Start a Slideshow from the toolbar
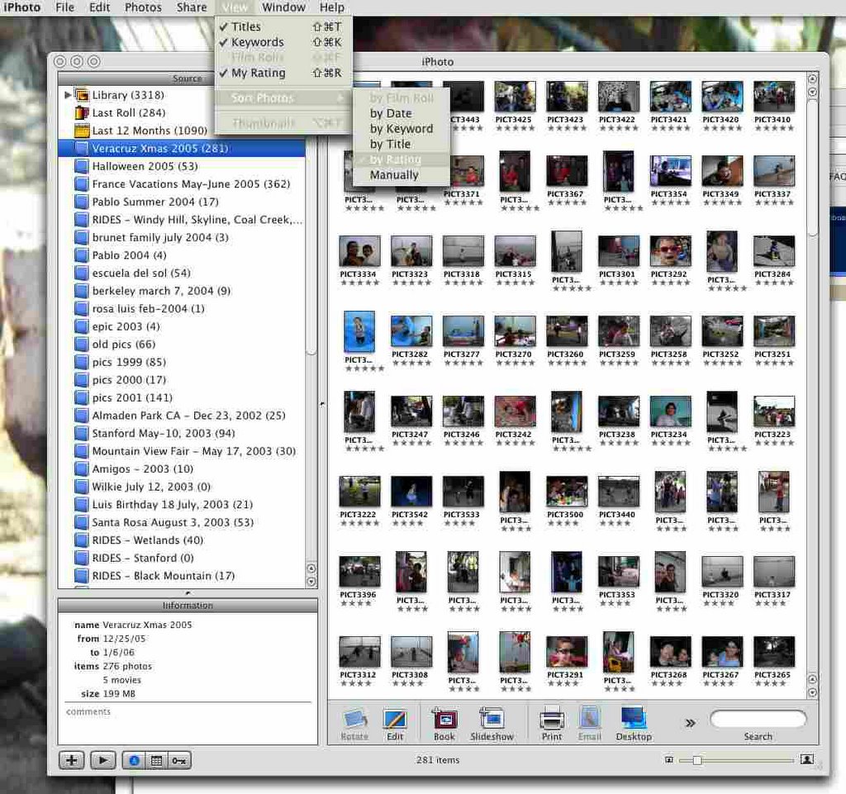The height and width of the screenshot is (794, 846). (x=492, y=724)
